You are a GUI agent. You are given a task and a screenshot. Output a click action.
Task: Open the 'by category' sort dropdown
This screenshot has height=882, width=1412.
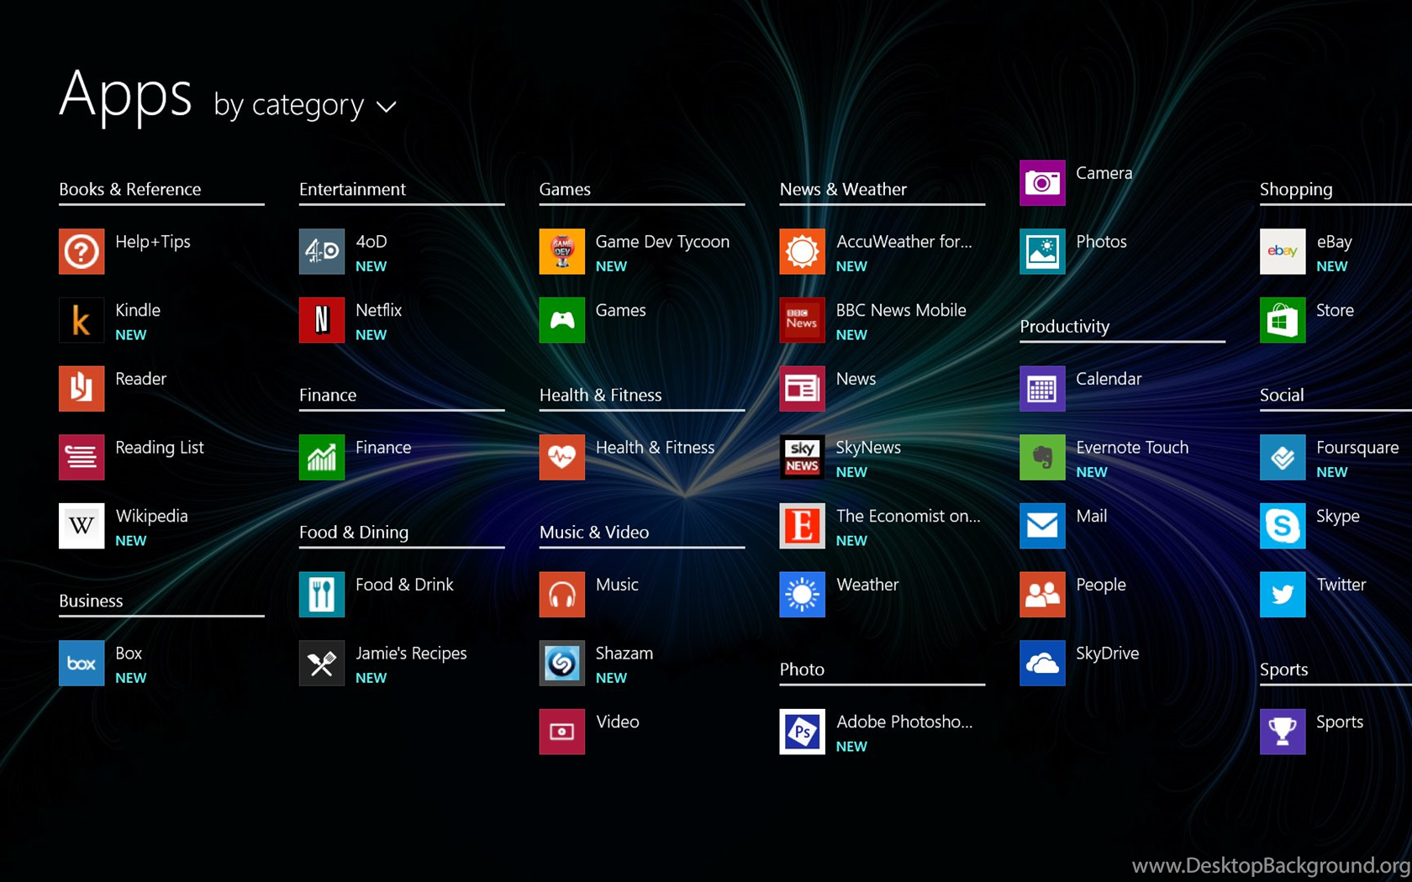point(304,105)
